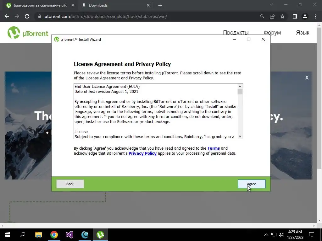Click the Agree button in Install Wizard
The height and width of the screenshot is (241, 322).
tap(252, 184)
